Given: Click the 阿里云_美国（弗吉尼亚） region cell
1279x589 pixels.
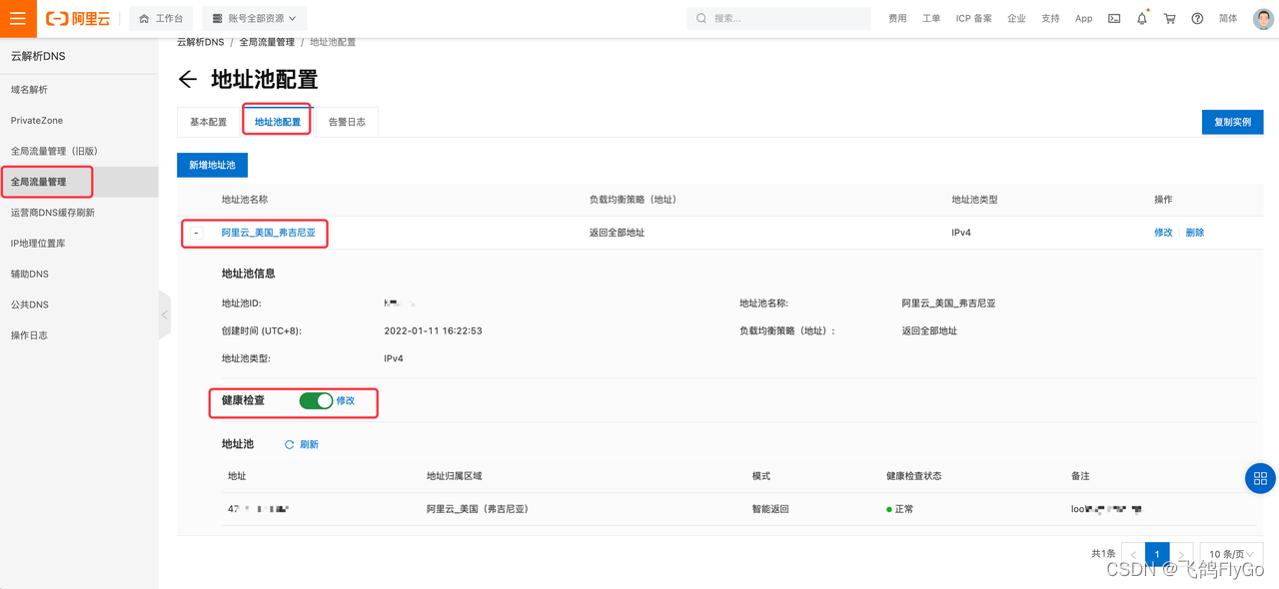Looking at the screenshot, I should click(x=478, y=509).
